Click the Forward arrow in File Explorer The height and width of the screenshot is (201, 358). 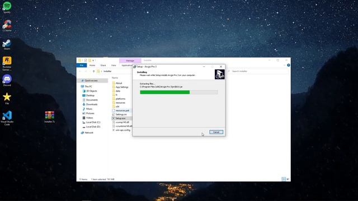[x=86, y=71]
